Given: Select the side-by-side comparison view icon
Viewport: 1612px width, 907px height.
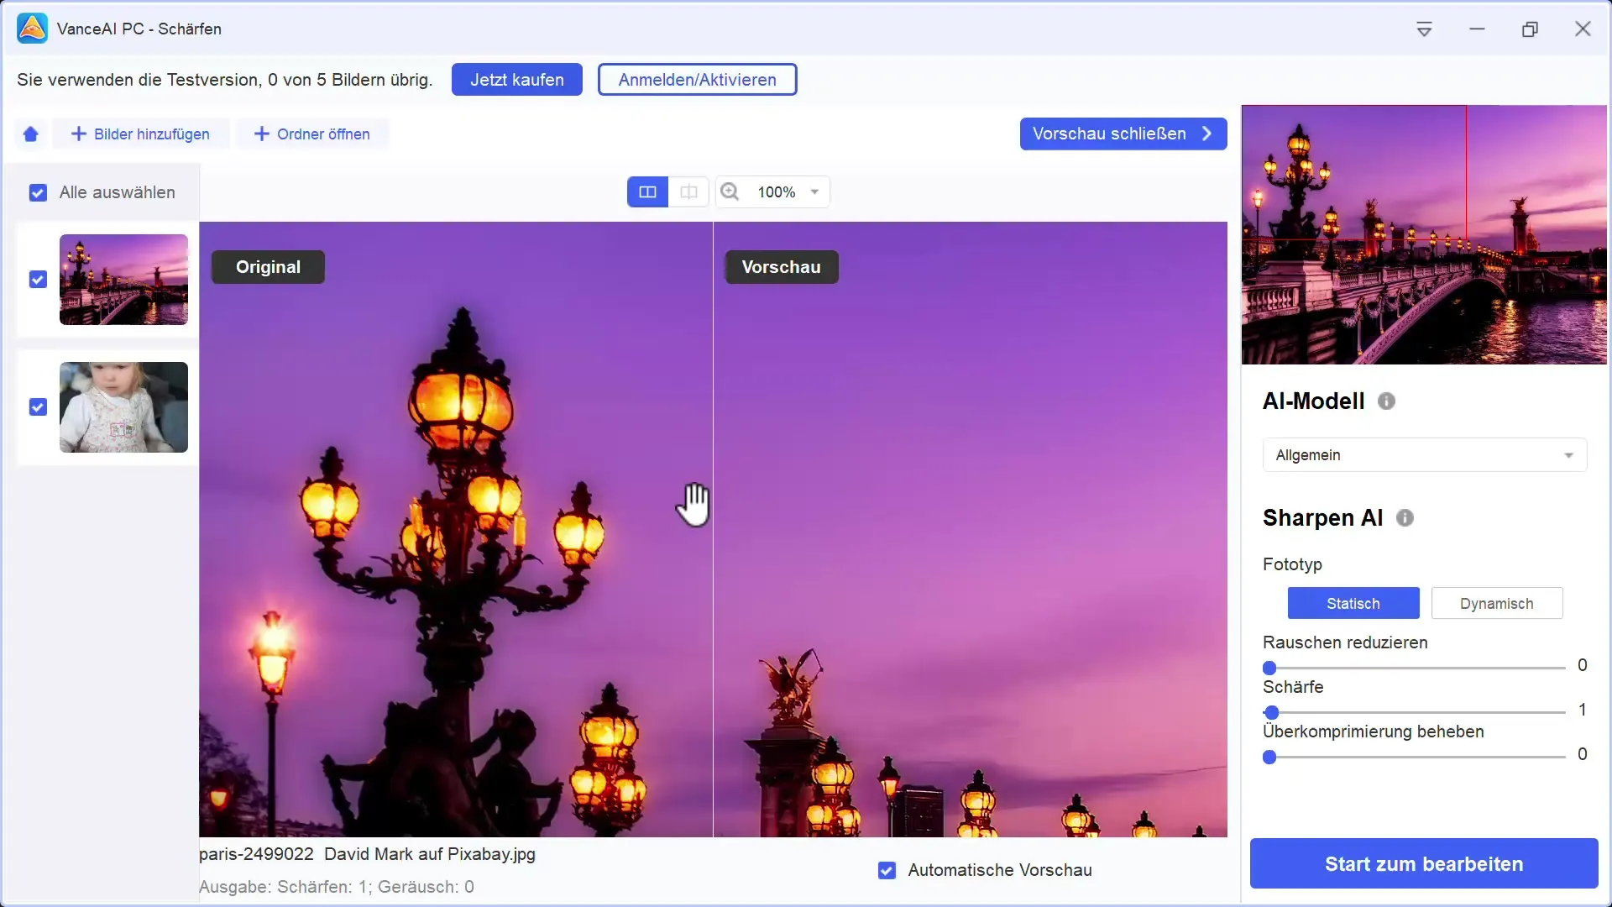Looking at the screenshot, I should 647,192.
